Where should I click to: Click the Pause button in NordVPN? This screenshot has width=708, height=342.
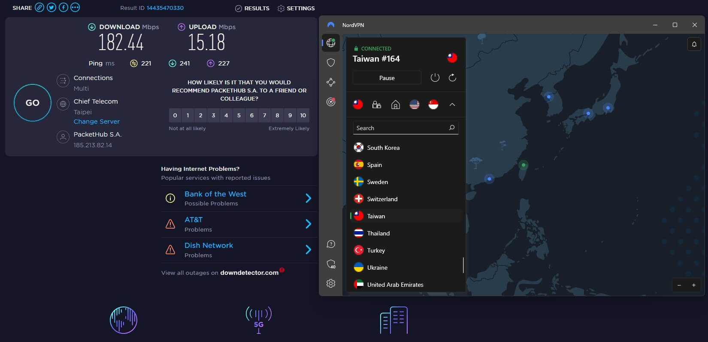point(387,78)
